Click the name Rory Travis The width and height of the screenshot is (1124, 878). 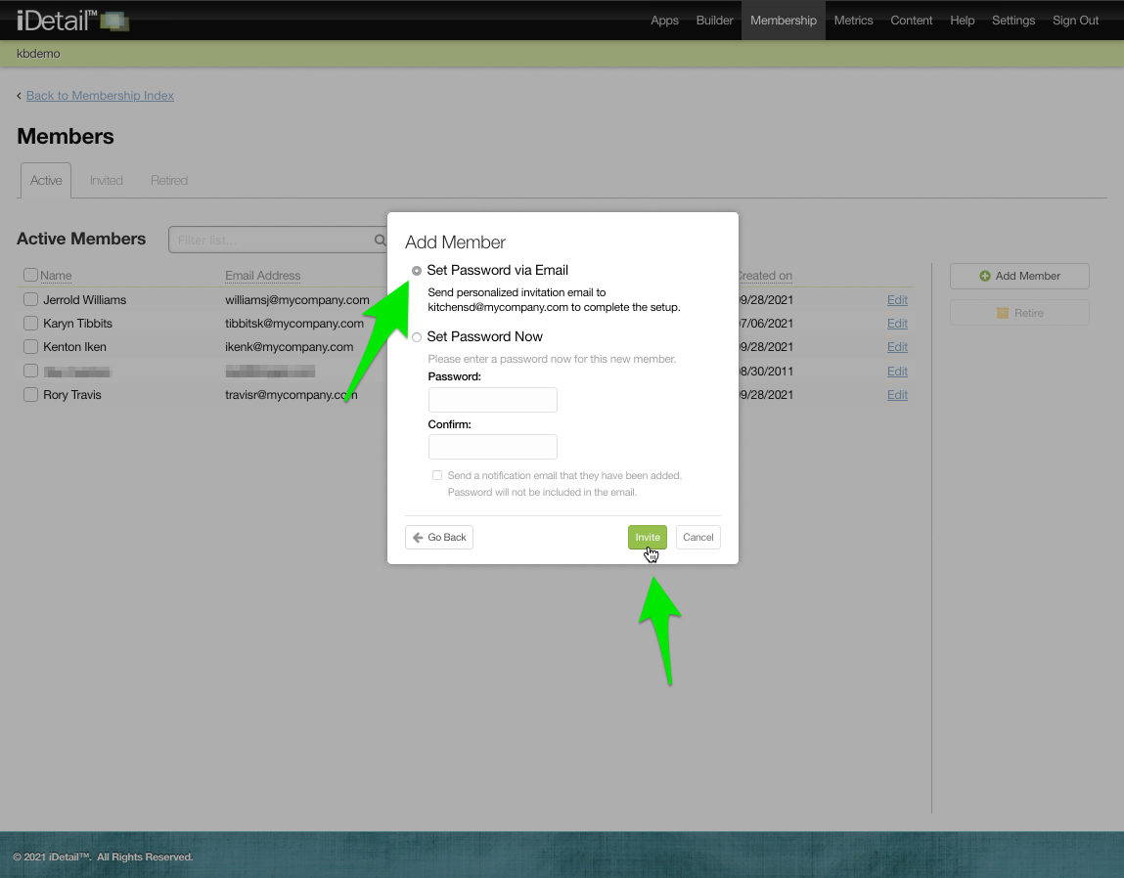click(72, 395)
